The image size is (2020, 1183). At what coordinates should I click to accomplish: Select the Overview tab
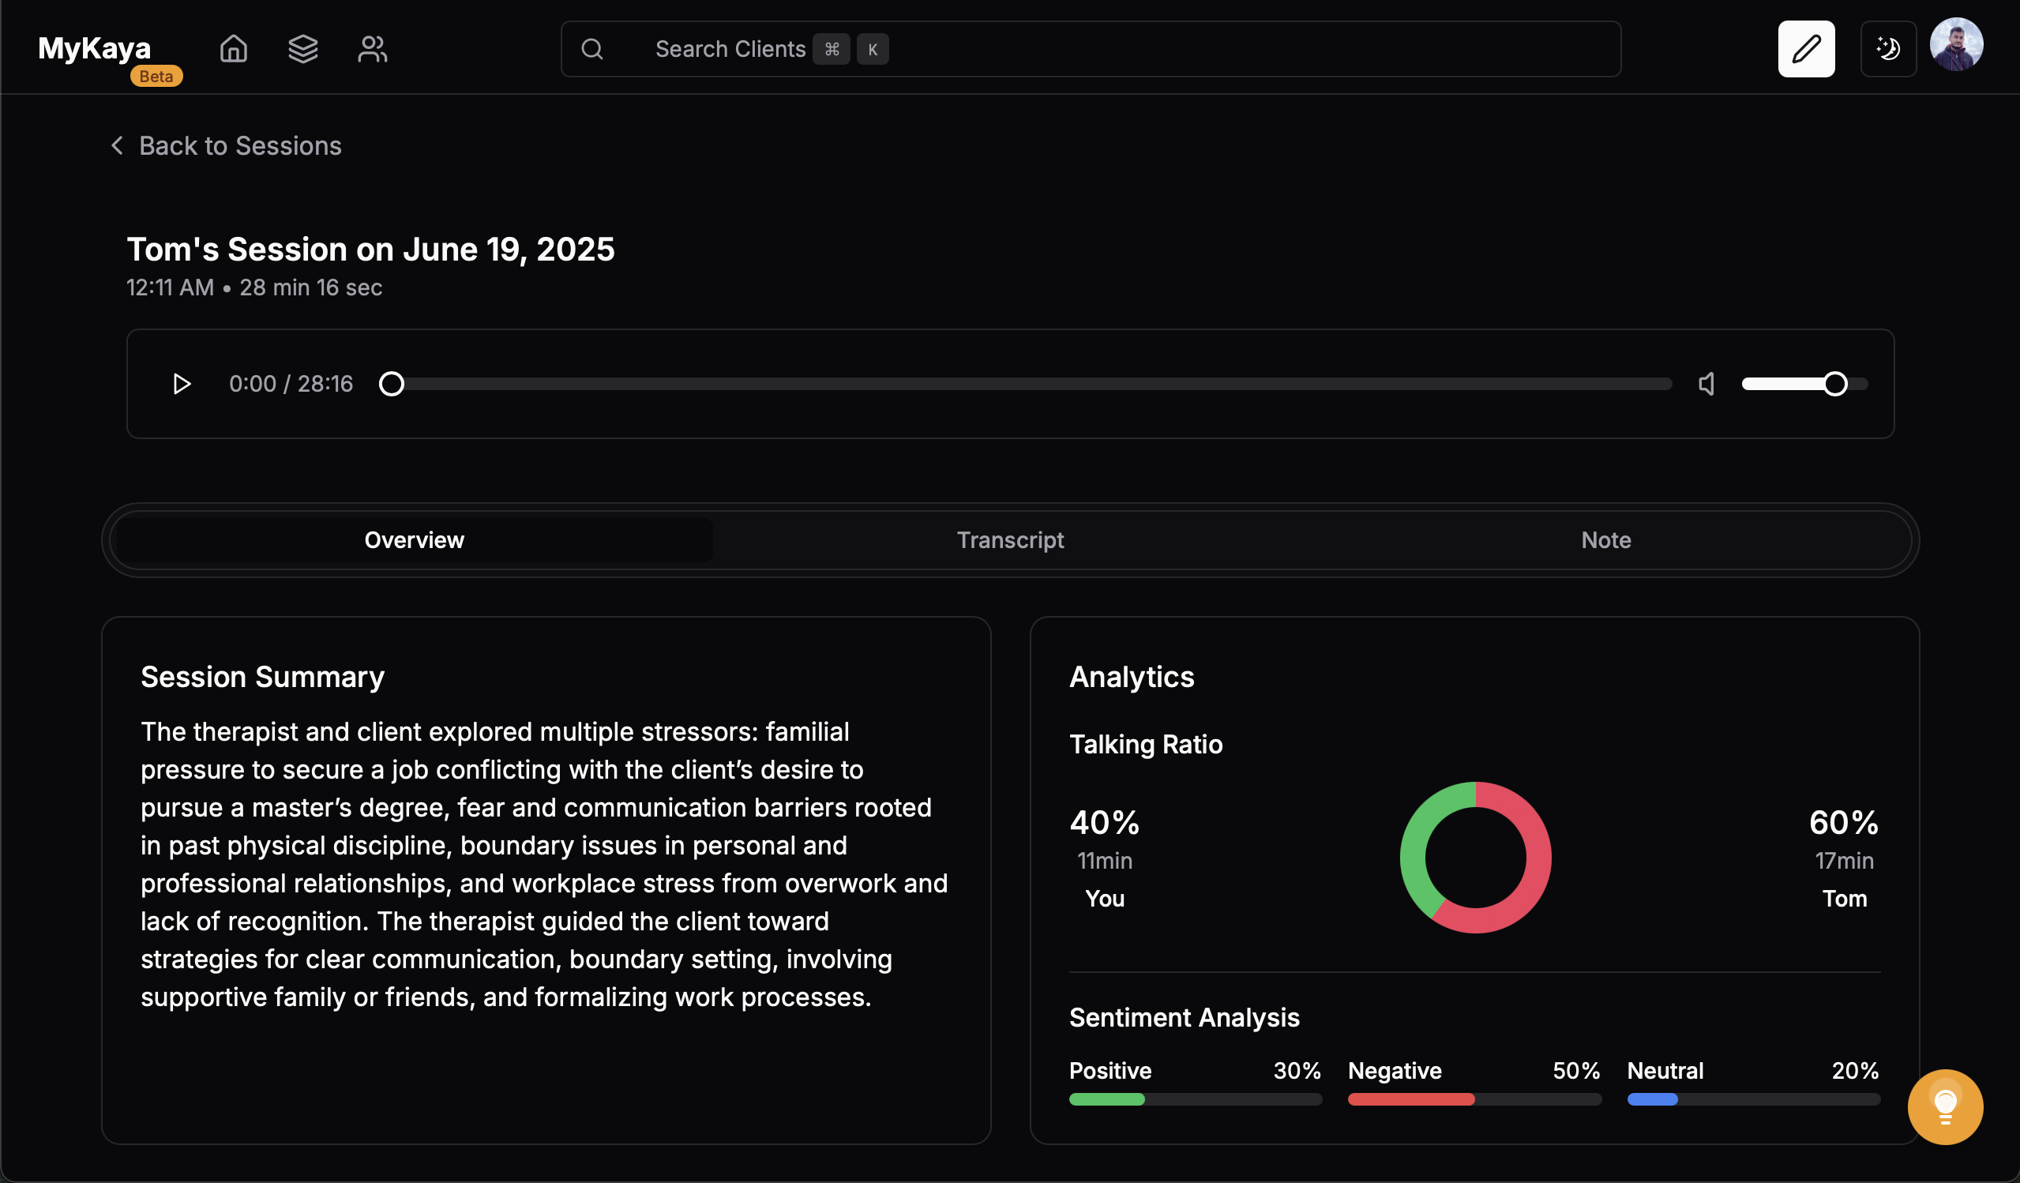[x=414, y=540]
